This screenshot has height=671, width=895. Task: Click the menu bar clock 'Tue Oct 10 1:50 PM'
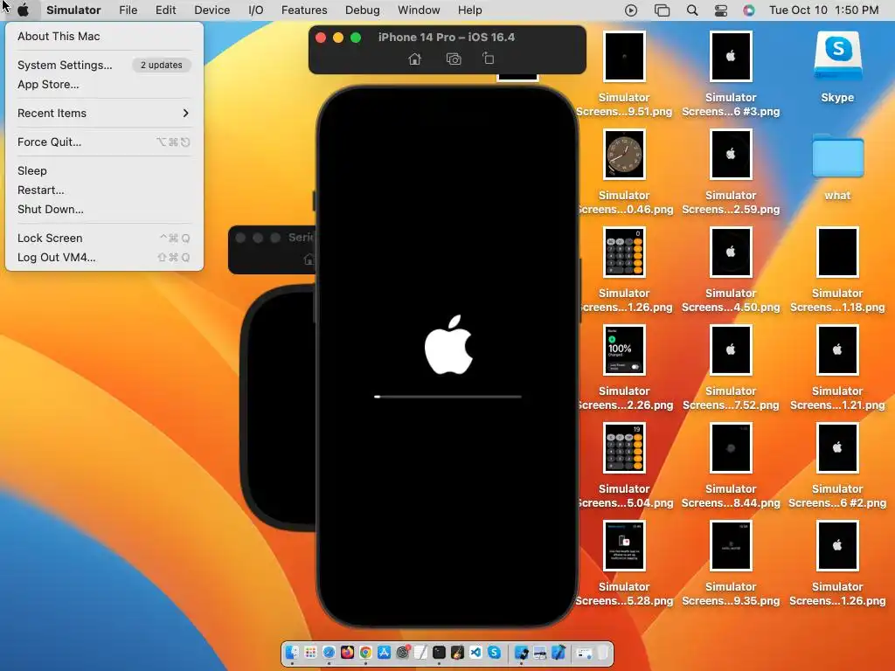[823, 10]
